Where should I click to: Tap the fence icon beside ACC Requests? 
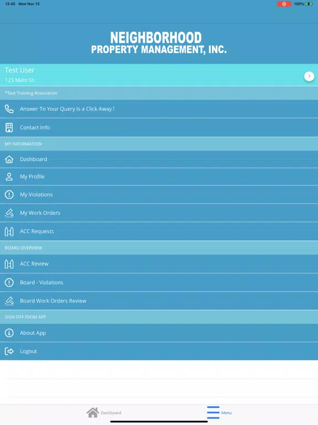[9, 231]
